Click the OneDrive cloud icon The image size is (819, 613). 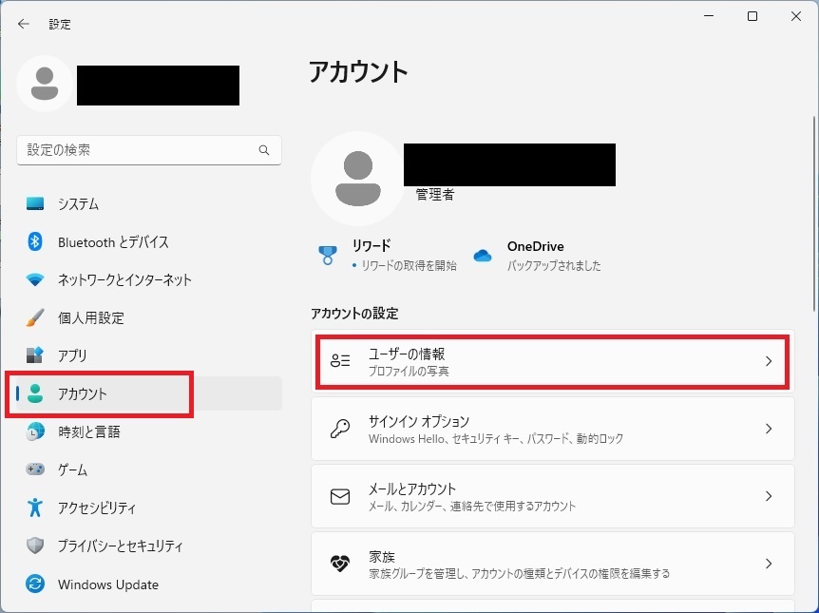pos(482,256)
